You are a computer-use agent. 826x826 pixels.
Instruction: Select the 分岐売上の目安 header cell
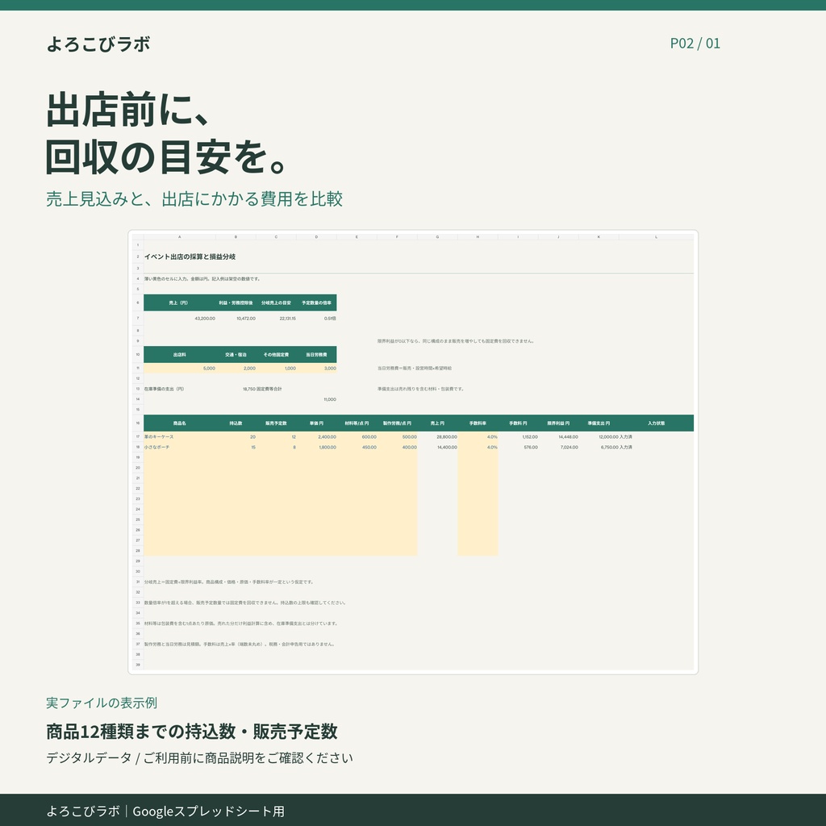point(276,303)
